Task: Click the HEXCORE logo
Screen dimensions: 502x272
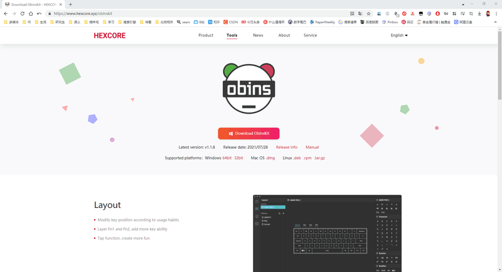Action: tap(109, 36)
